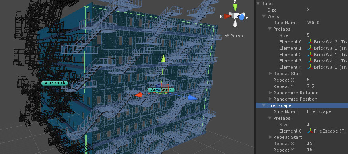The image size is (348, 154).
Task: Click the transform icon in Walls Element 2 row
Action: tap(310, 55)
